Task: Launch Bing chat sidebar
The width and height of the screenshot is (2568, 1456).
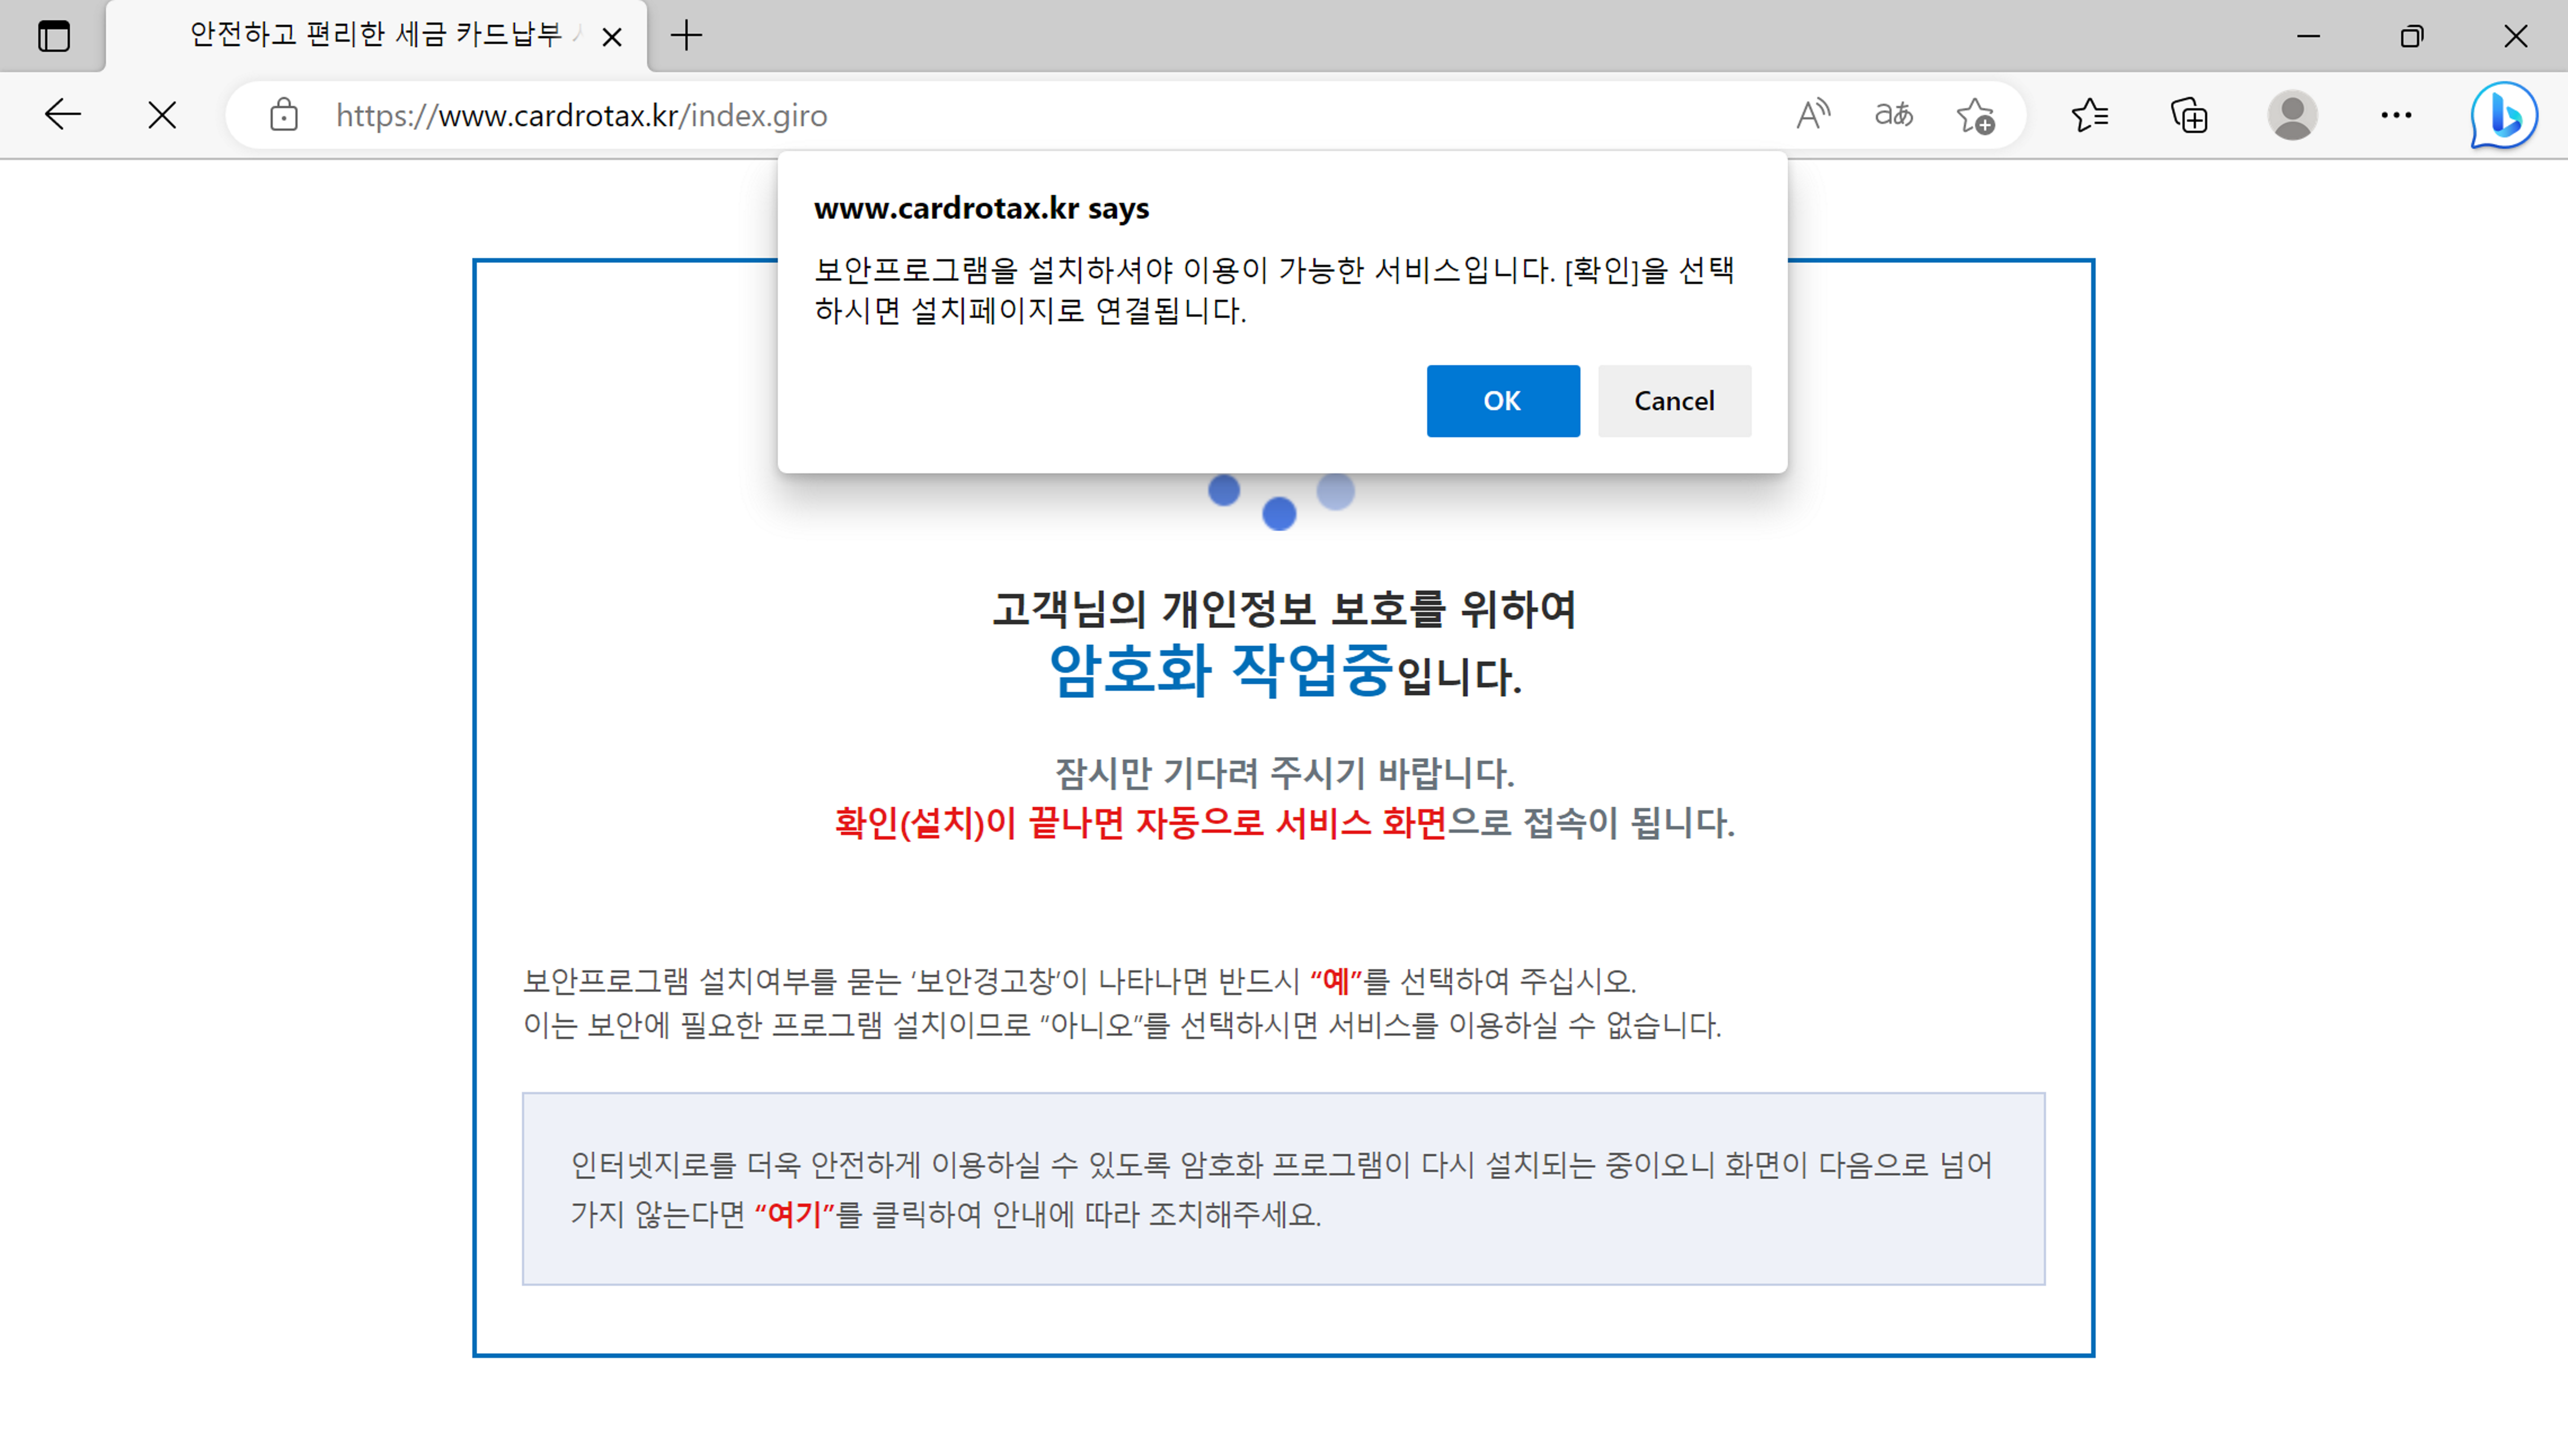Action: [x=2503, y=115]
